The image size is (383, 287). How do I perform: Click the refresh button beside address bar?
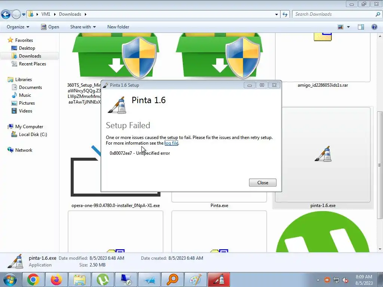285,15
